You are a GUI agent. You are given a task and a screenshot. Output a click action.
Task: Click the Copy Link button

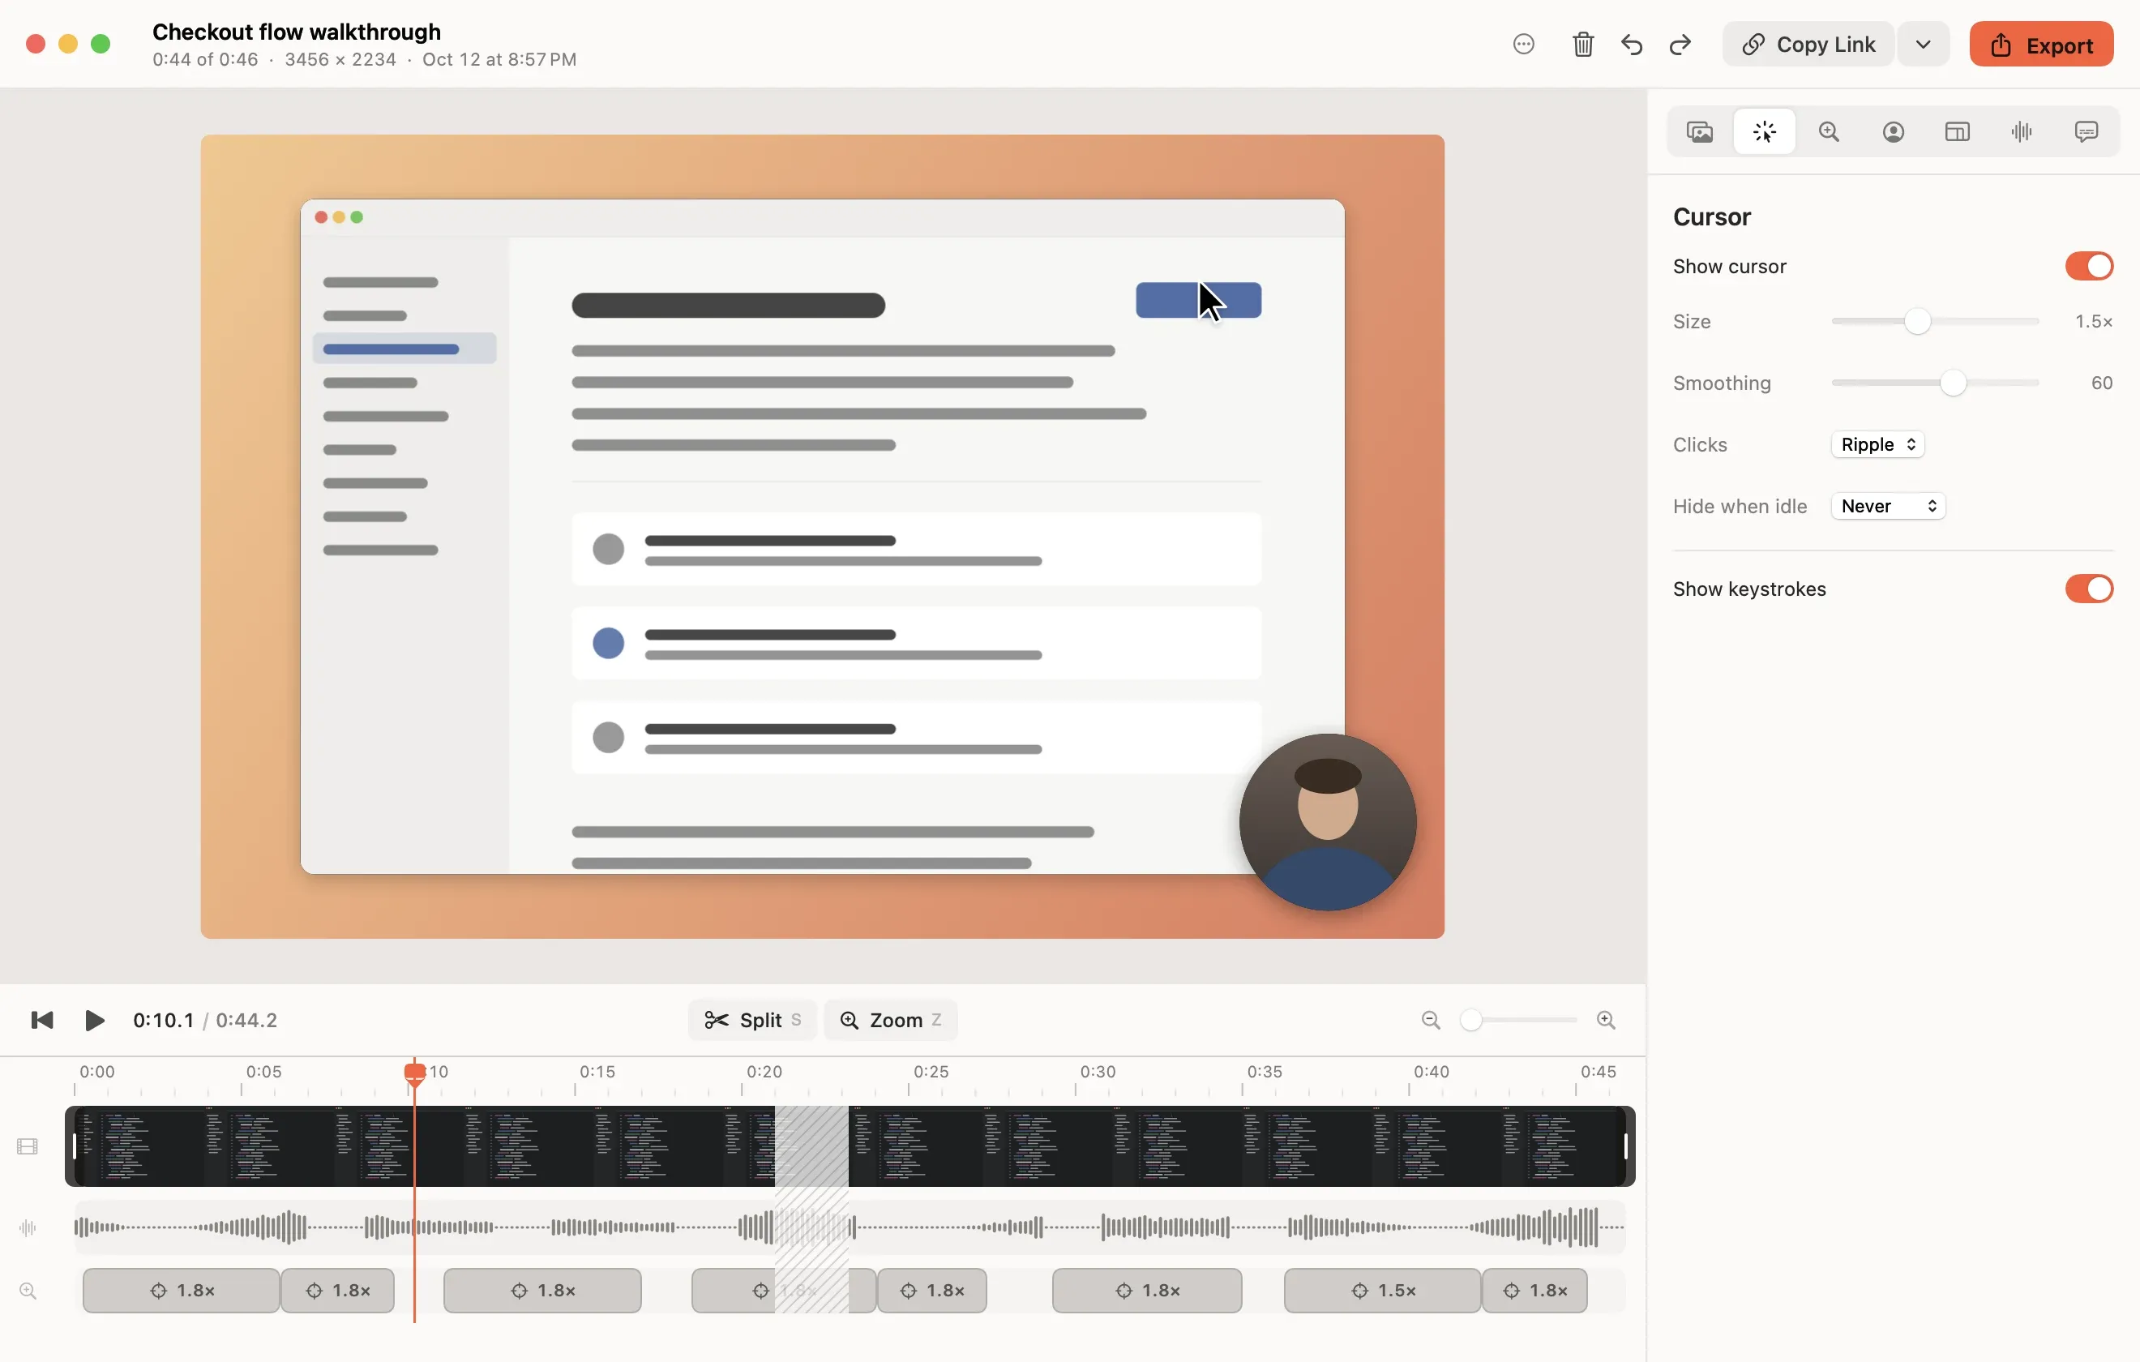(1808, 44)
